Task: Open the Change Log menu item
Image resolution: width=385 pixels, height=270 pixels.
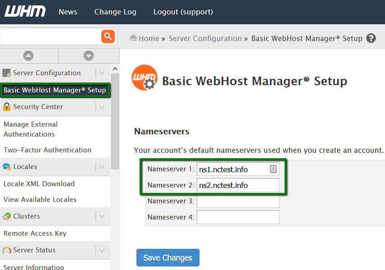Action: click(115, 12)
